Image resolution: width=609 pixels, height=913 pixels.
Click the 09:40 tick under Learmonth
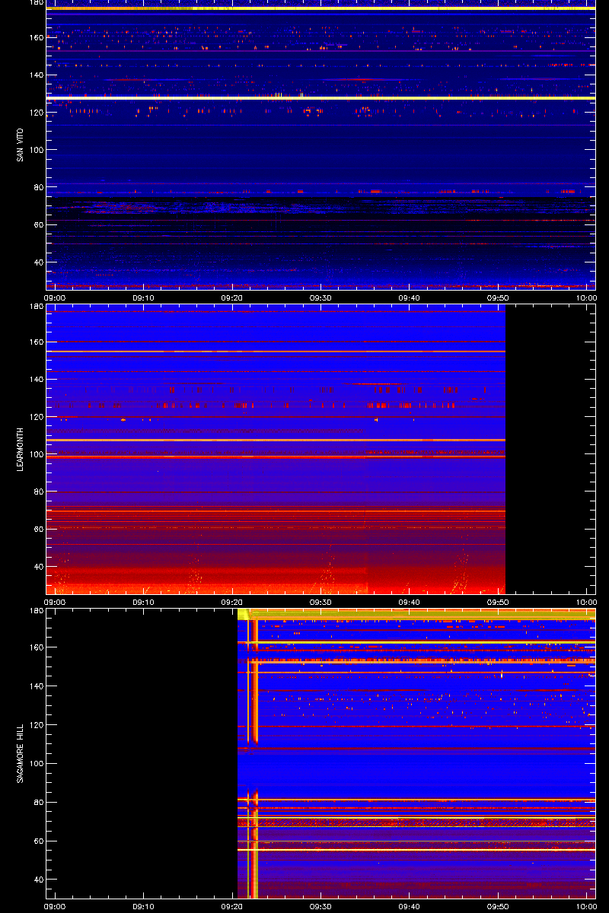[410, 602]
